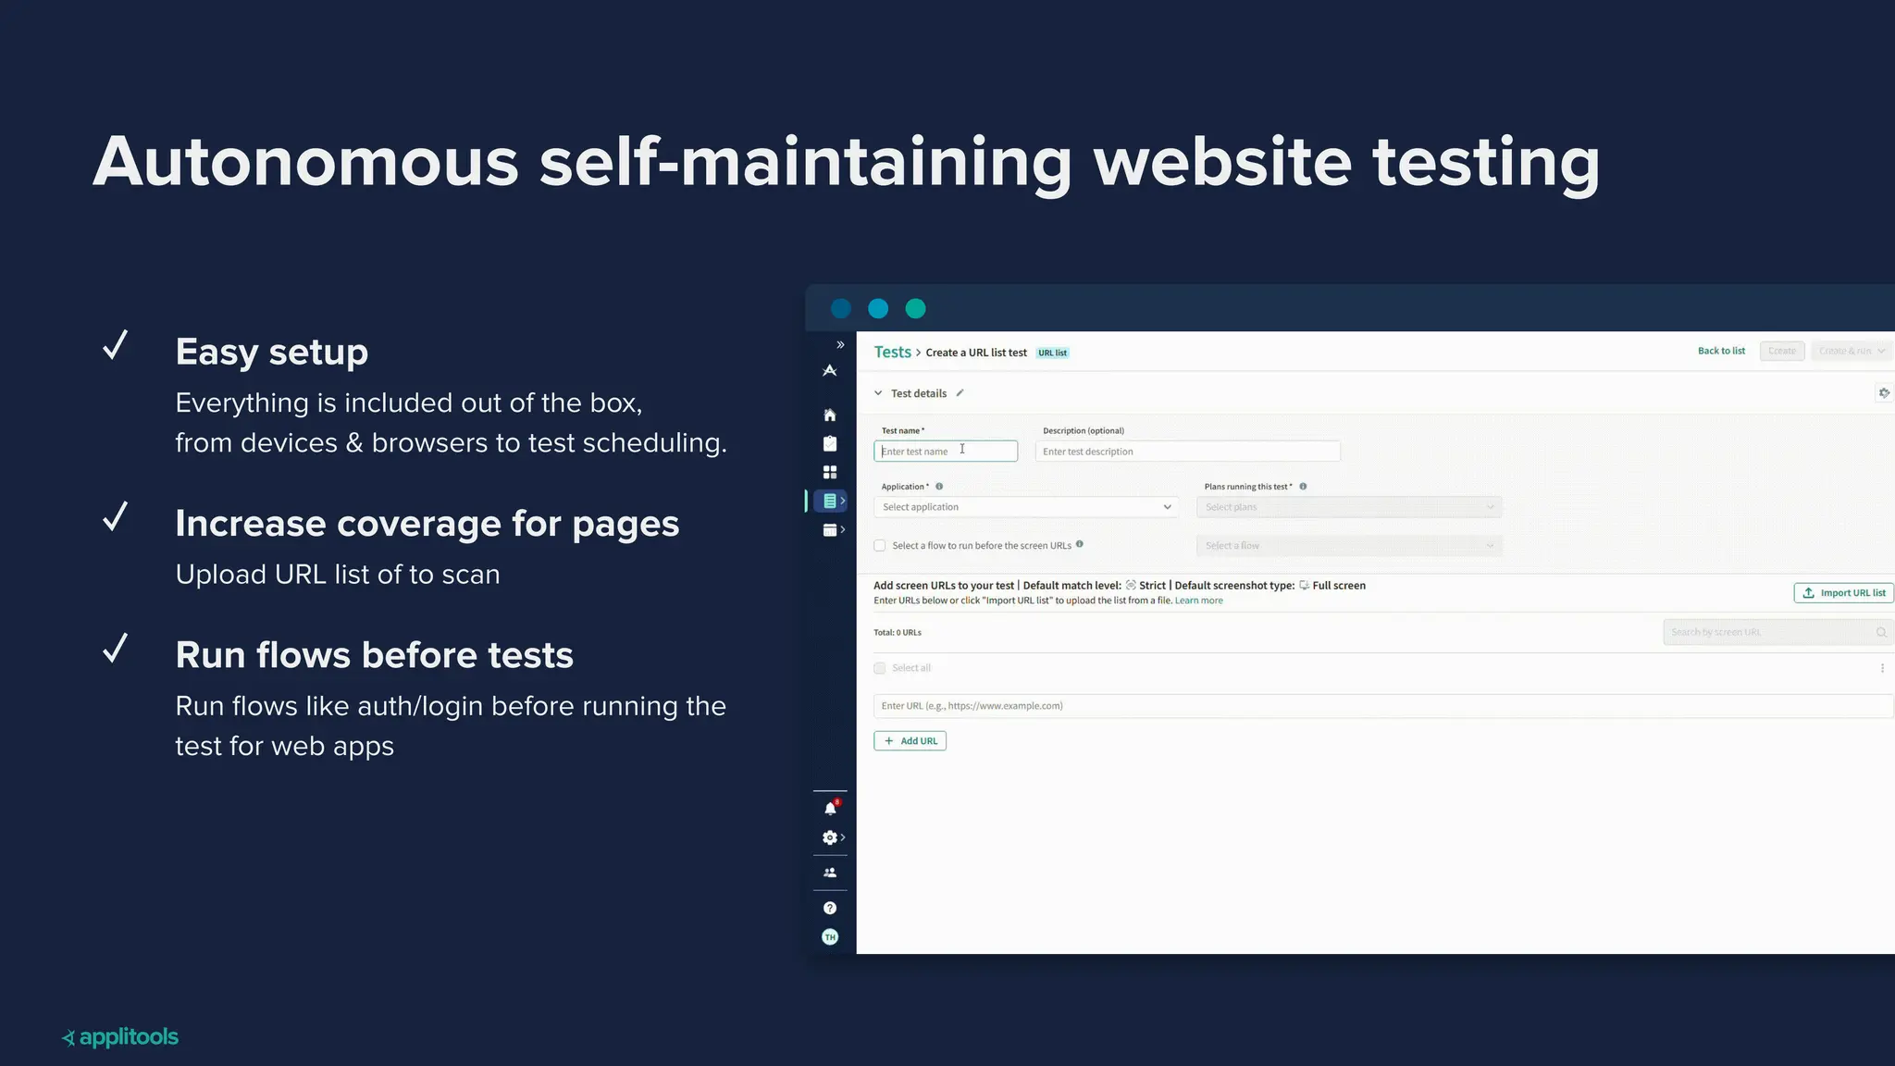Open the Home icon in the sidebar
This screenshot has height=1066, width=1895.
(830, 415)
